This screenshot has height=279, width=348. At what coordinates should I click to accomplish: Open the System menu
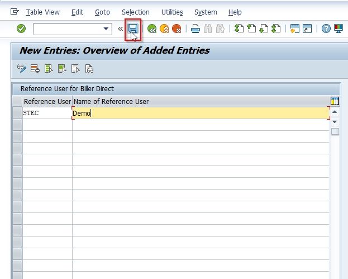coord(206,12)
